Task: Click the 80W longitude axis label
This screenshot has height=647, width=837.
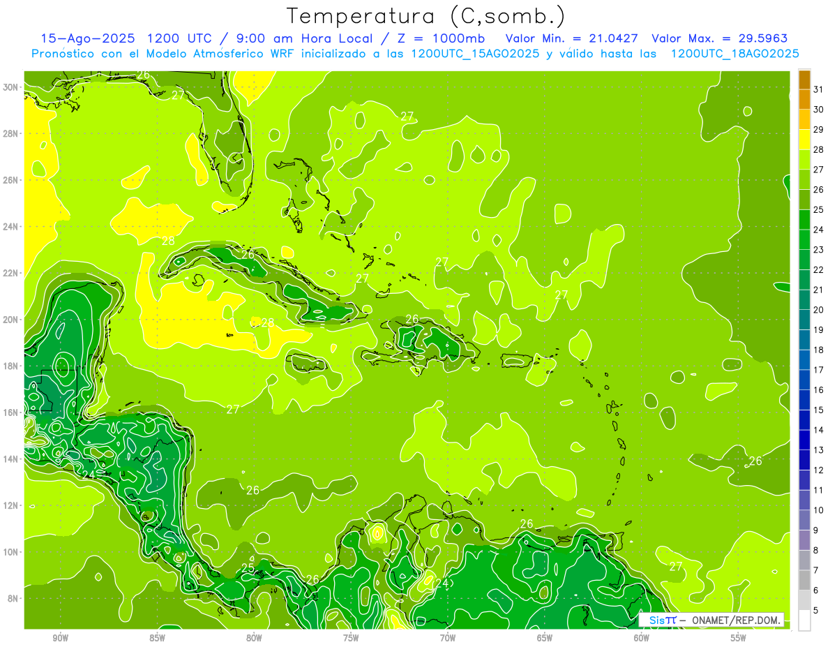Action: pyautogui.click(x=254, y=638)
